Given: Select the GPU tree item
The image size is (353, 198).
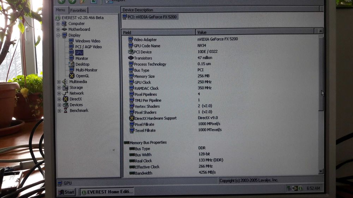Looking at the screenshot, I should (79, 53).
